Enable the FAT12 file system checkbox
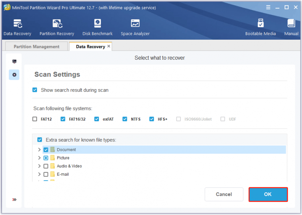The height and width of the screenshot is (215, 302). click(35, 119)
